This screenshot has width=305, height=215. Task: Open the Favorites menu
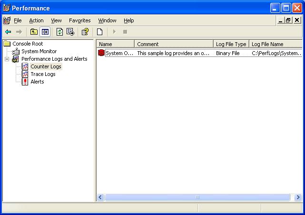(79, 20)
